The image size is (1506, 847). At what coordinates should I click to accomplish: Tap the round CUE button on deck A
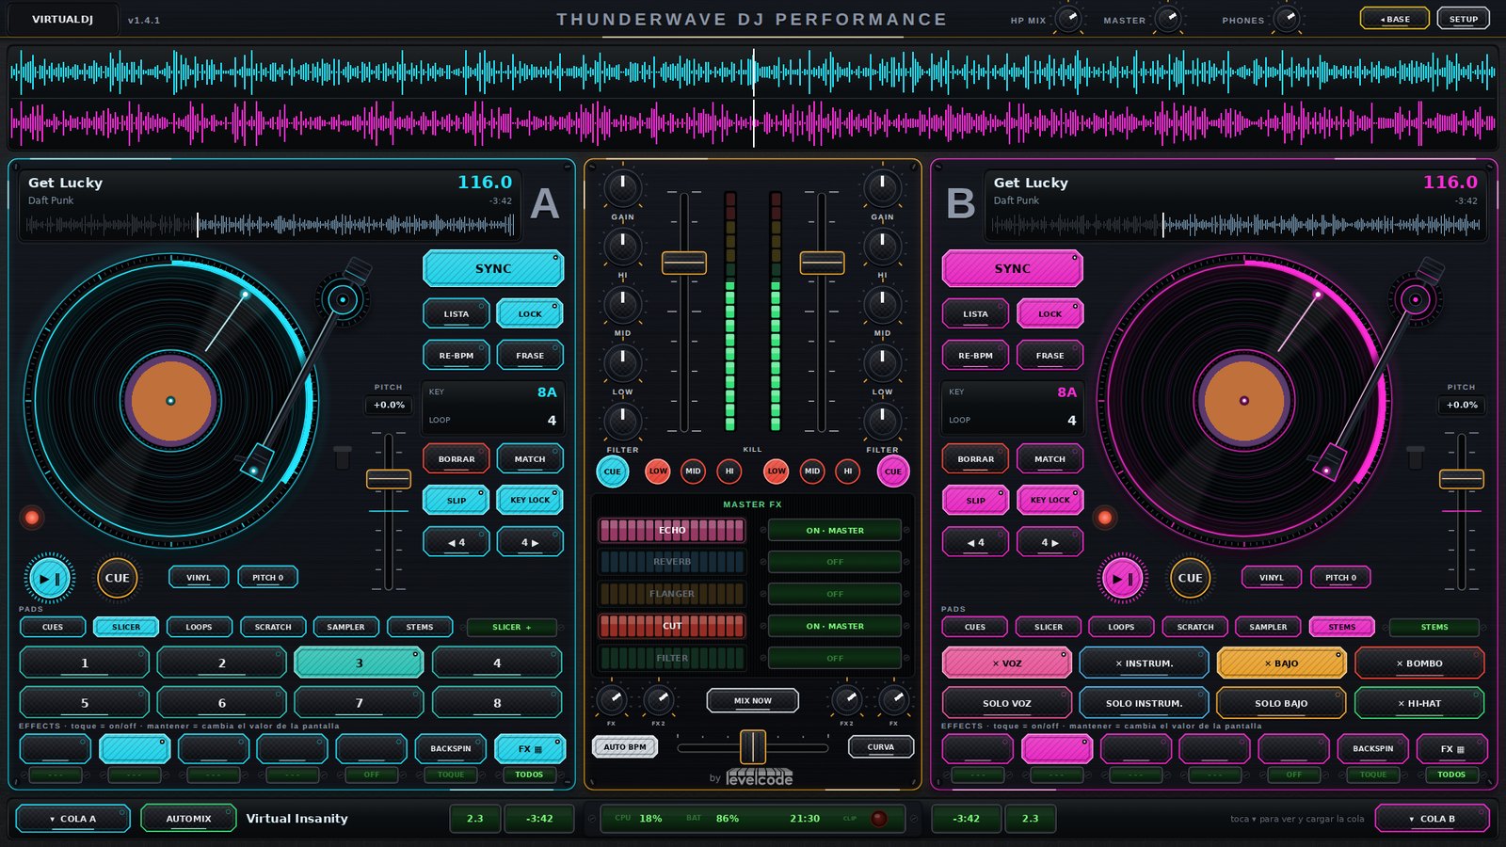118,578
